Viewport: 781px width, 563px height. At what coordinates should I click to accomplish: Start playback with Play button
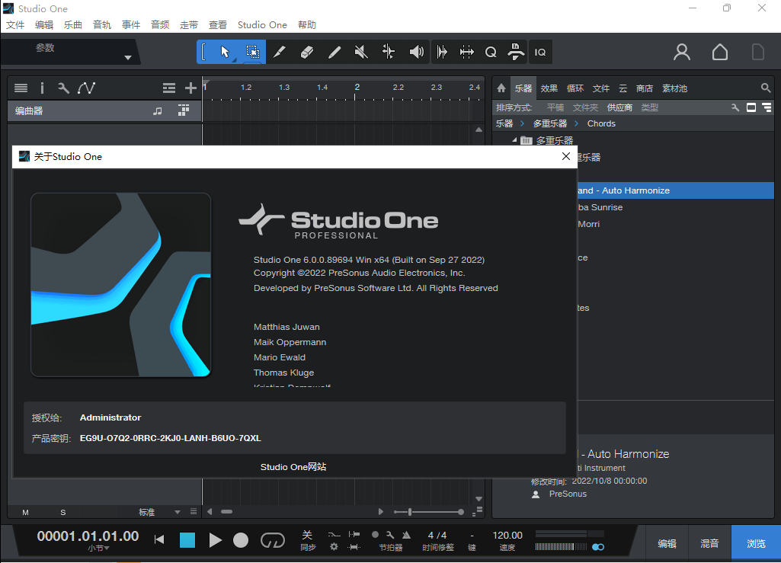pyautogui.click(x=215, y=540)
